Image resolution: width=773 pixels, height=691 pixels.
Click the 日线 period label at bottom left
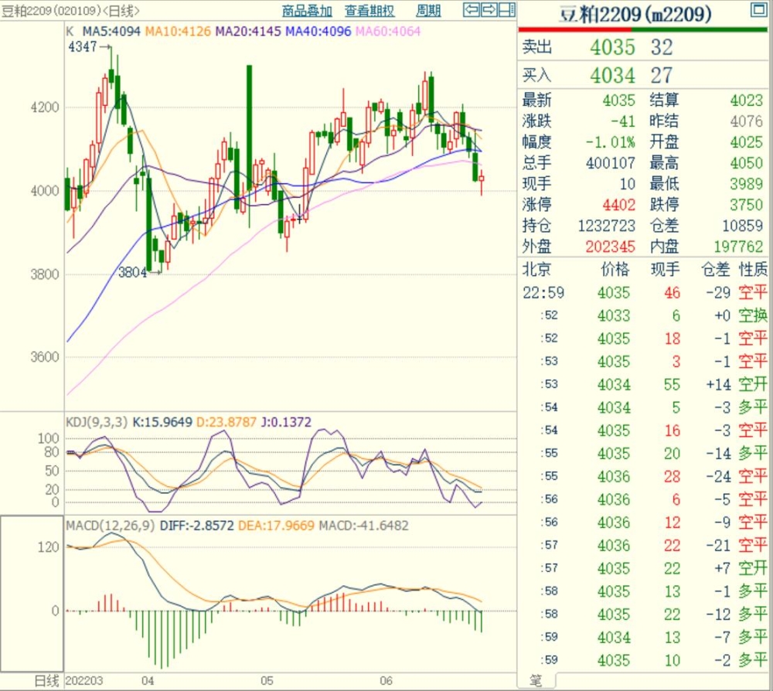pos(46,681)
